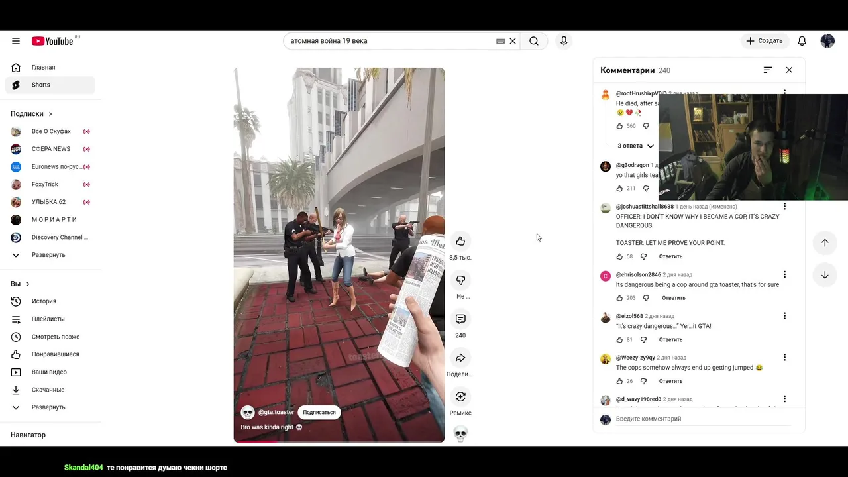The image size is (848, 477).
Task: Close the comments panel
Action: [x=789, y=70]
